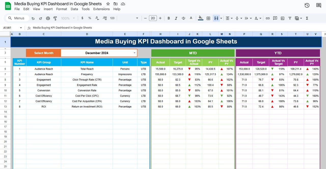Search the Menus box

17,18
